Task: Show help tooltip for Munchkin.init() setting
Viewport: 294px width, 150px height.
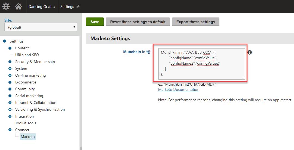Action: 250,52
